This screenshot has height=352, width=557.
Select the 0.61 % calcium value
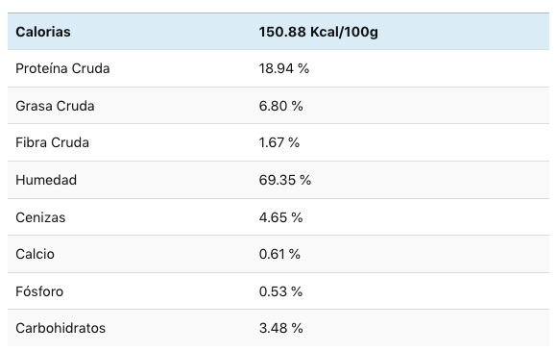pyautogui.click(x=279, y=254)
